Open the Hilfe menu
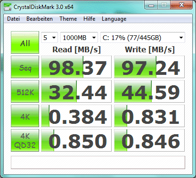The height and width of the screenshot is (178, 196). tap(89, 19)
